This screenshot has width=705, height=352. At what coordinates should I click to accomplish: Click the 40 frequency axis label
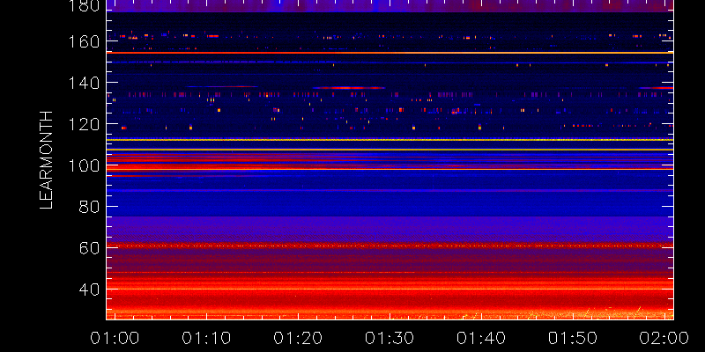tap(90, 290)
